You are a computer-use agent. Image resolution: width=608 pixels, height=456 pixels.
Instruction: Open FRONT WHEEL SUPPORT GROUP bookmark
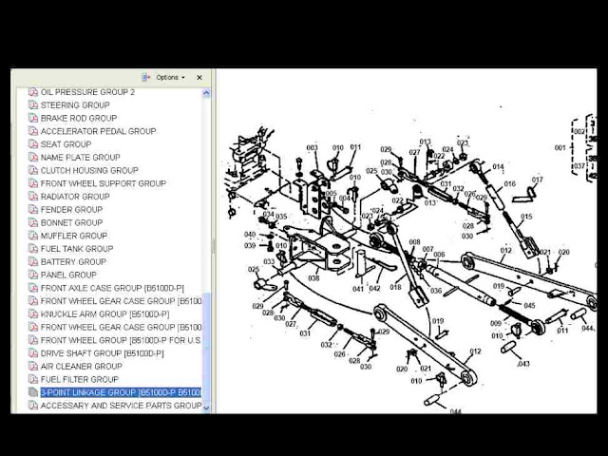coord(104,183)
